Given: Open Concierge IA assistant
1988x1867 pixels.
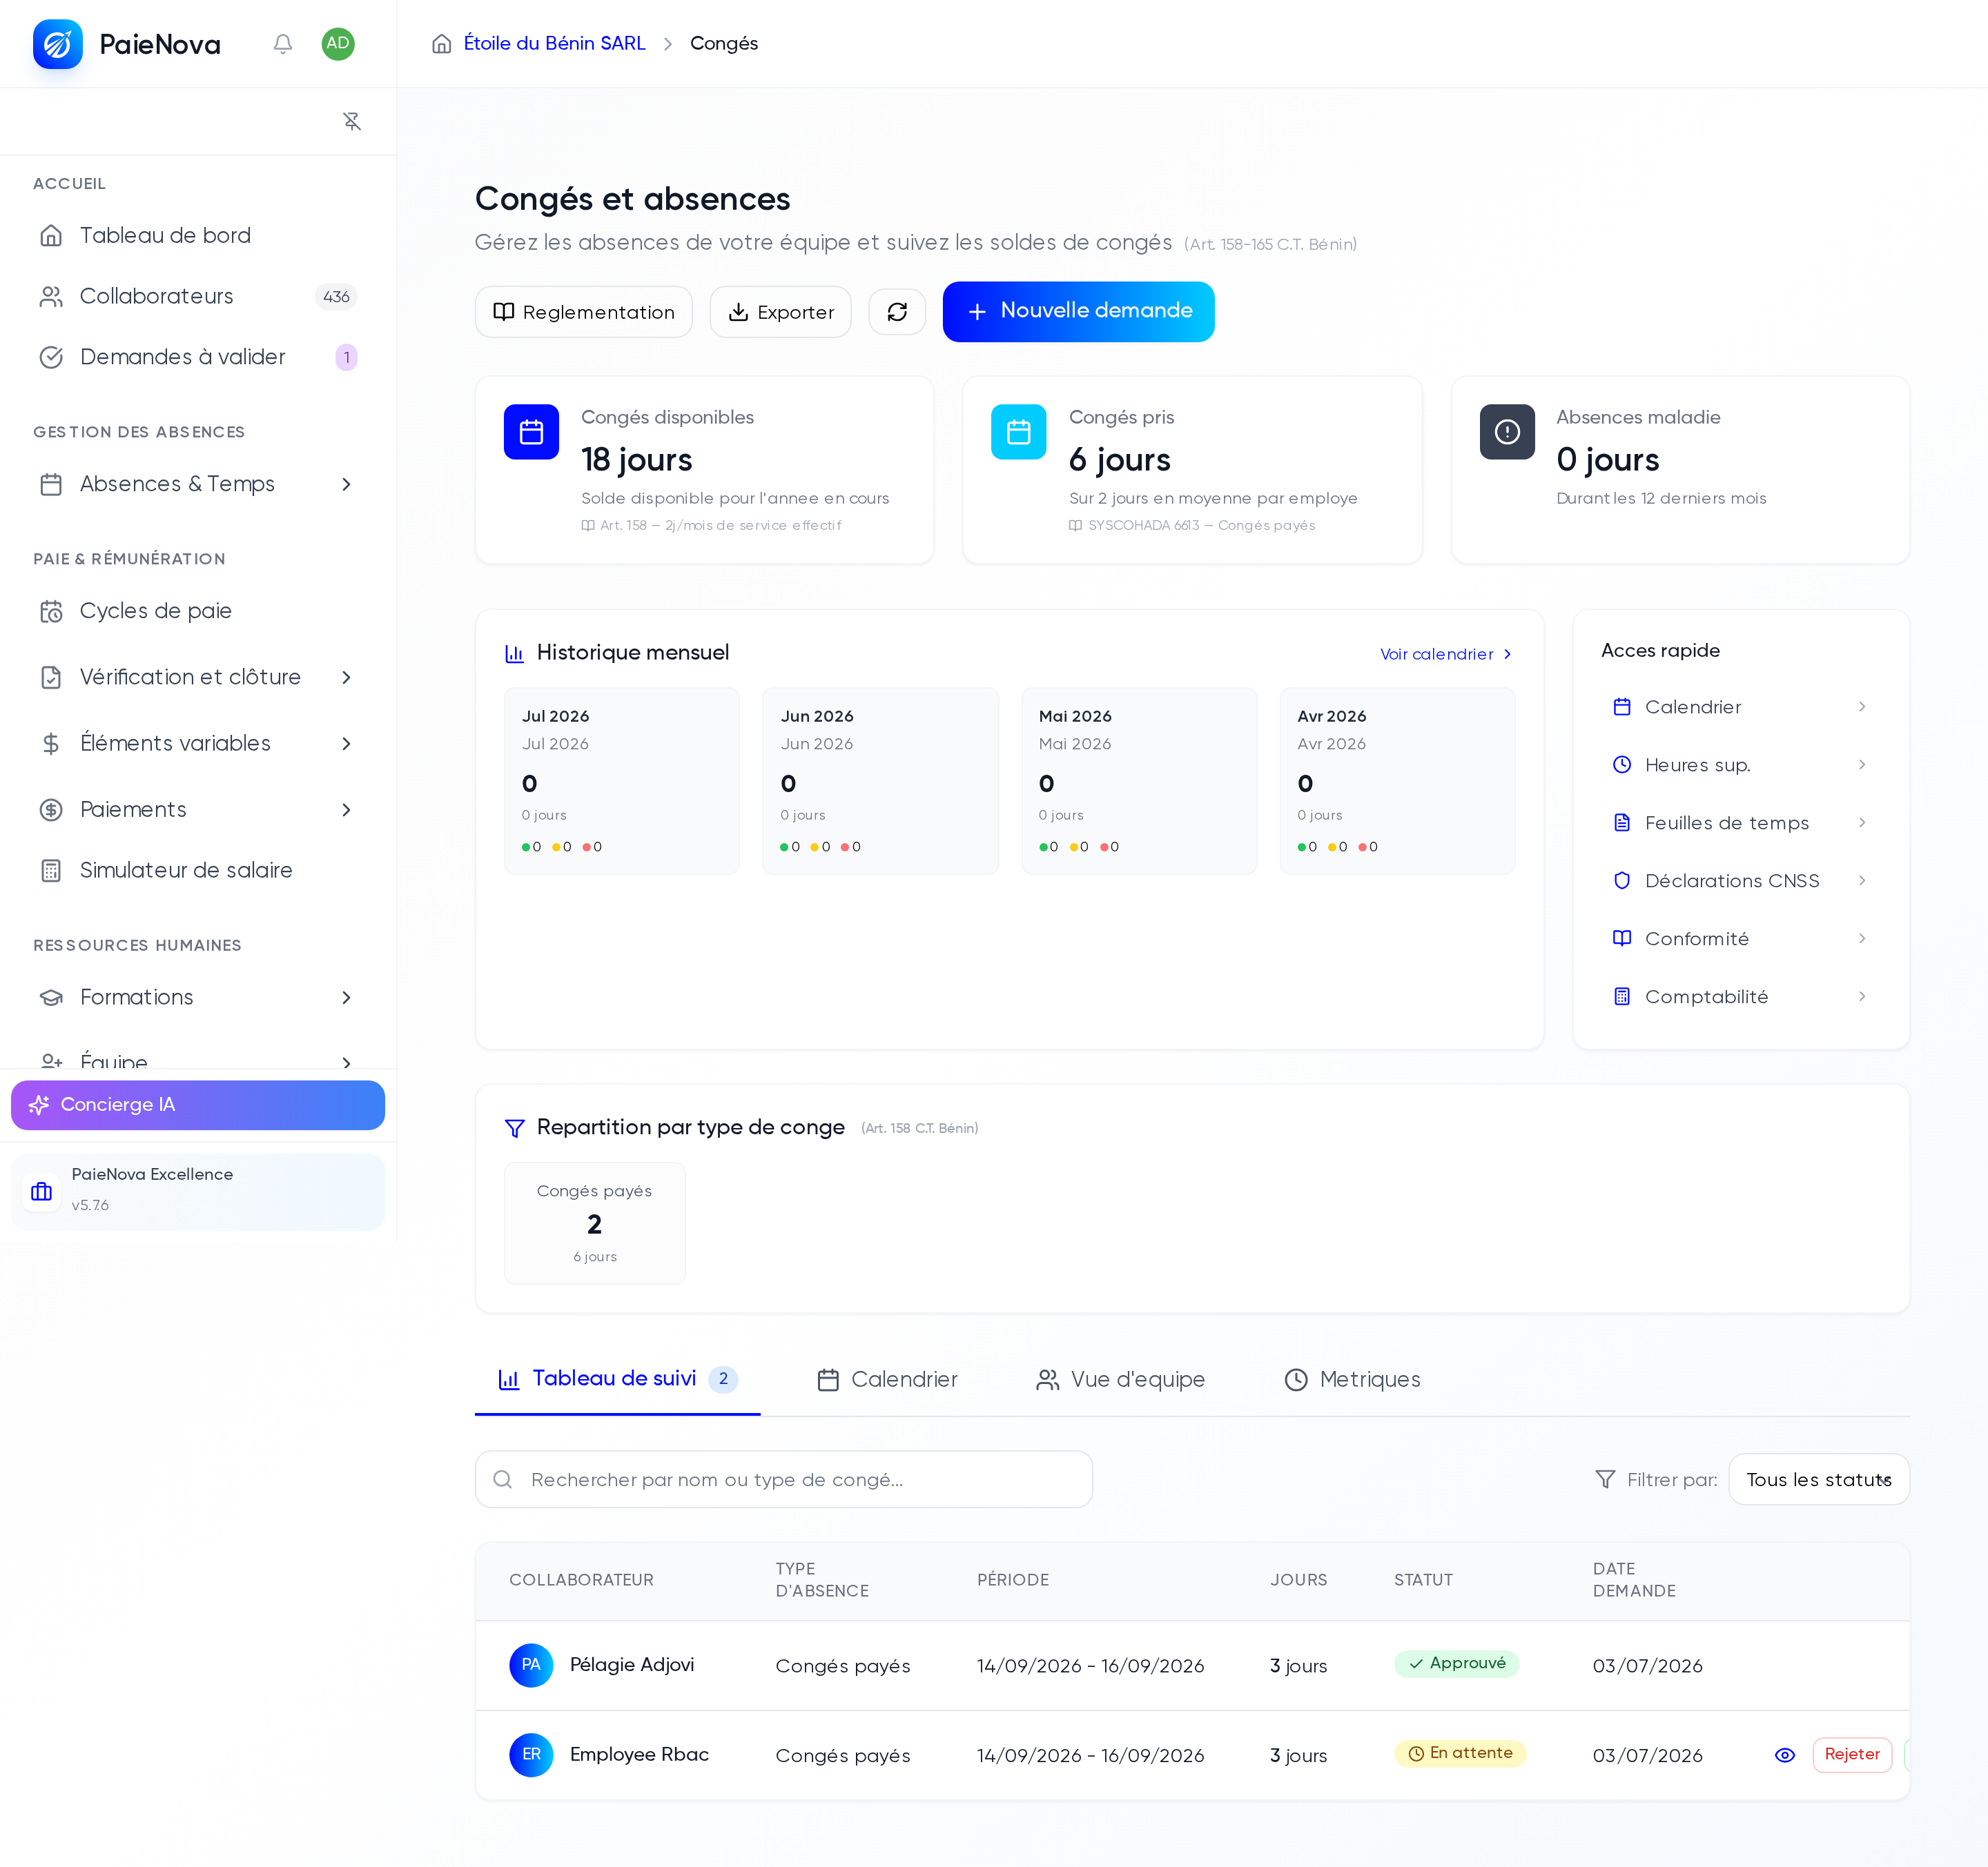Looking at the screenshot, I should click(x=198, y=1105).
